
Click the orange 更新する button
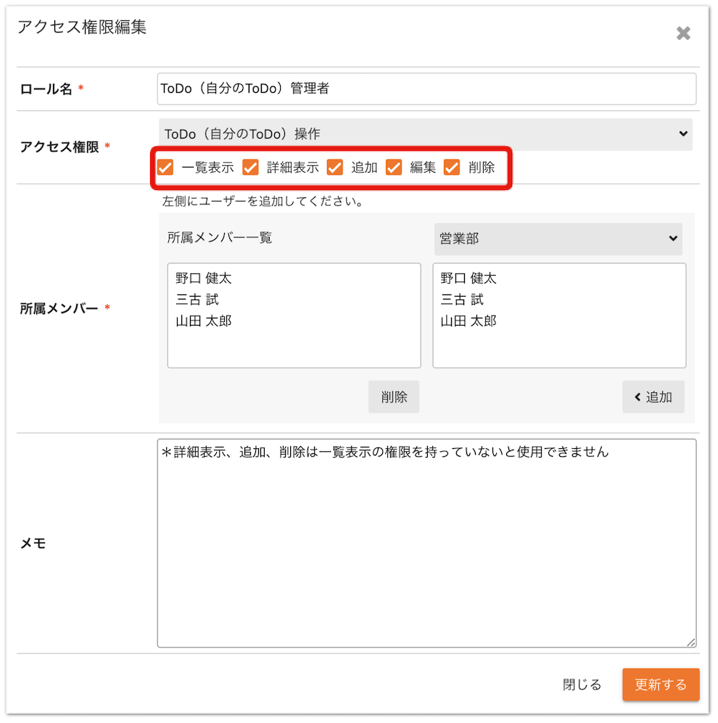pos(661,685)
